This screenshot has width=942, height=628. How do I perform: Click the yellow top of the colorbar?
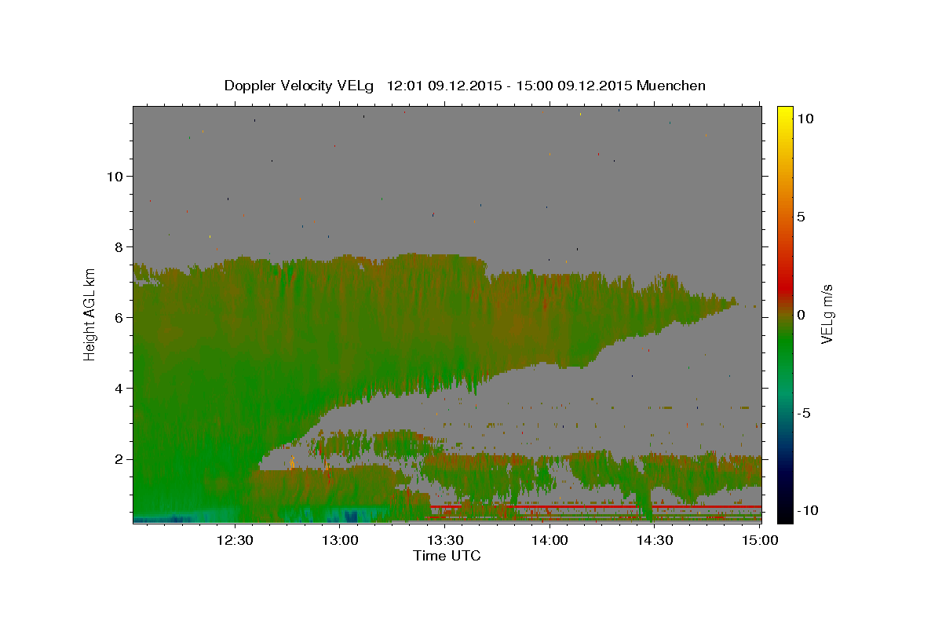[785, 114]
